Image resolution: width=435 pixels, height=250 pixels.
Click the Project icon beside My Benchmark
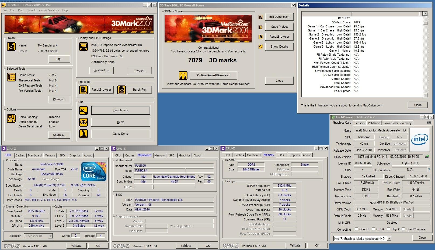11,47
